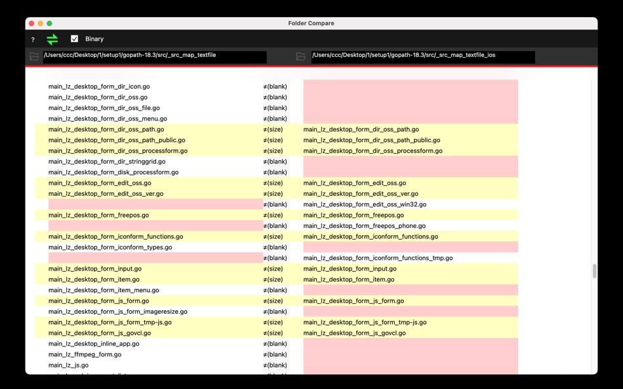Select right main_lz_desktop_form_item.go
Screen dimensions: 623x389
(x=349, y=280)
